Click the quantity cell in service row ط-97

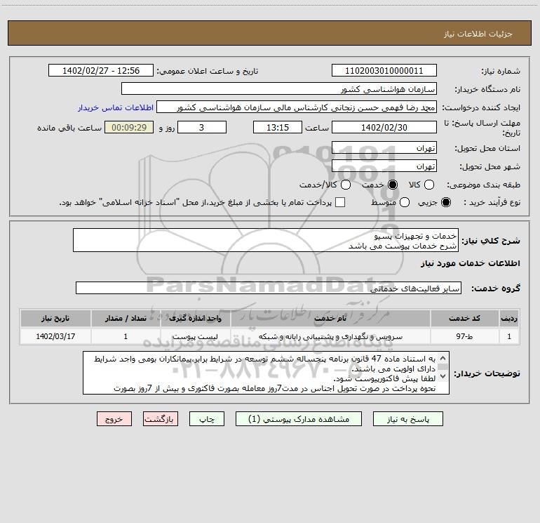pyautogui.click(x=126, y=336)
